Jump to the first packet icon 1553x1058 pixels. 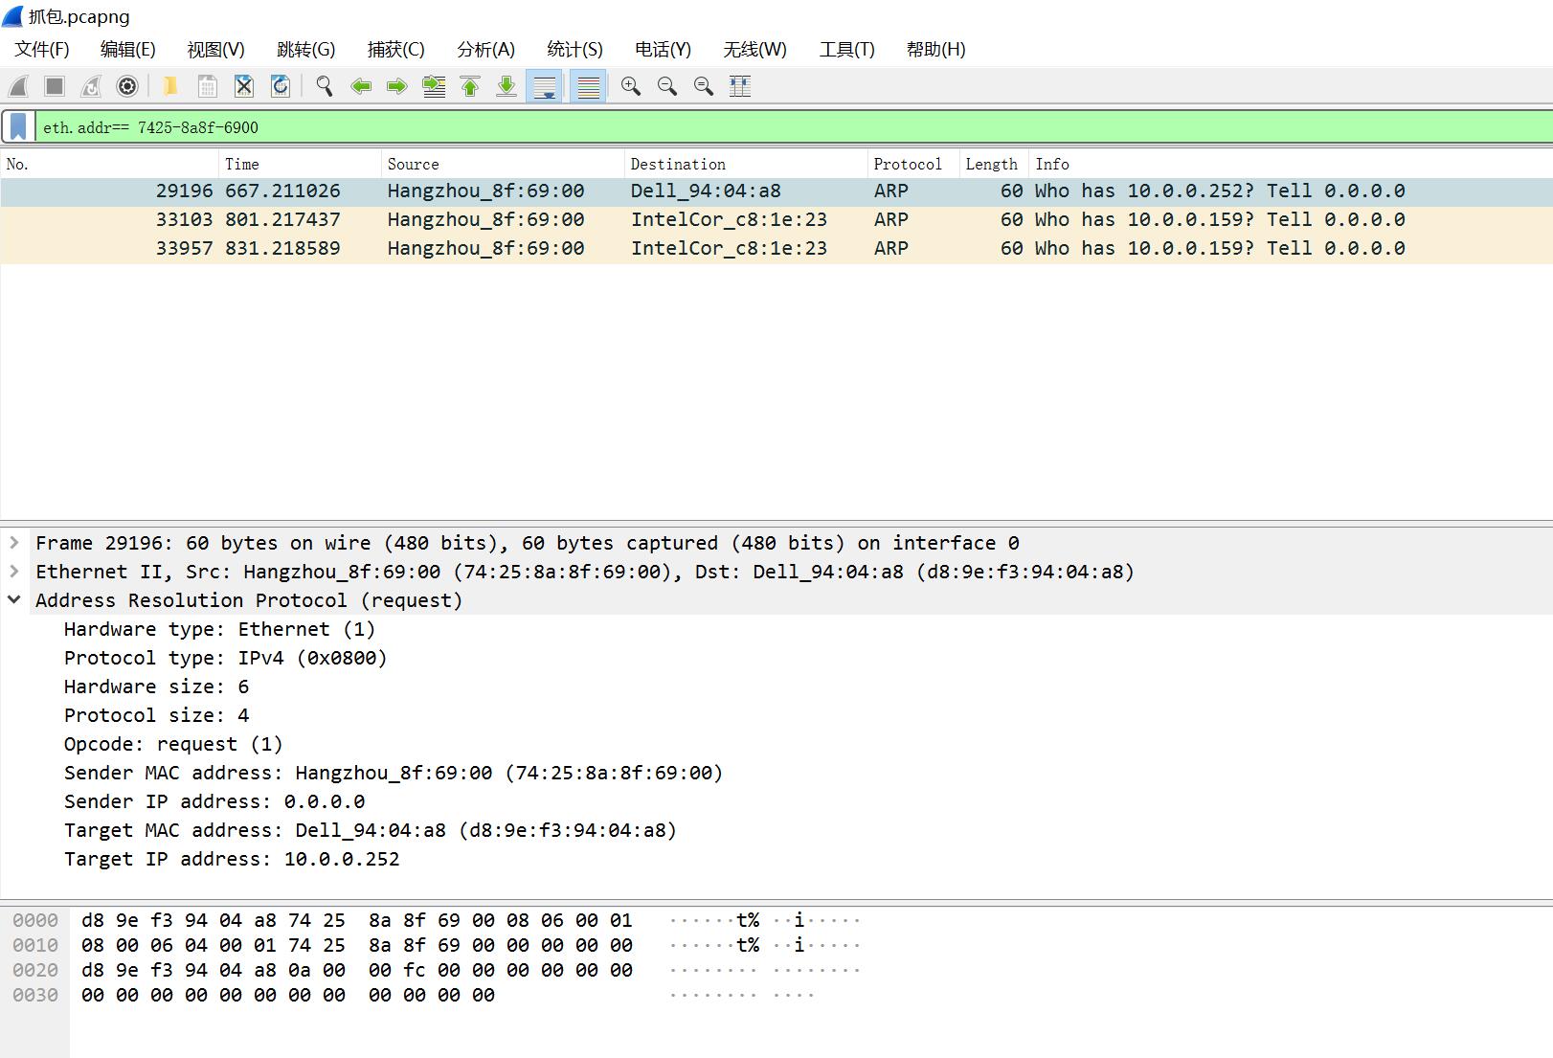pyautogui.click(x=470, y=86)
